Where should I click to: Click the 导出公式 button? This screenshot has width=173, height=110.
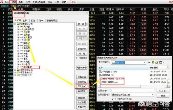[82, 77]
